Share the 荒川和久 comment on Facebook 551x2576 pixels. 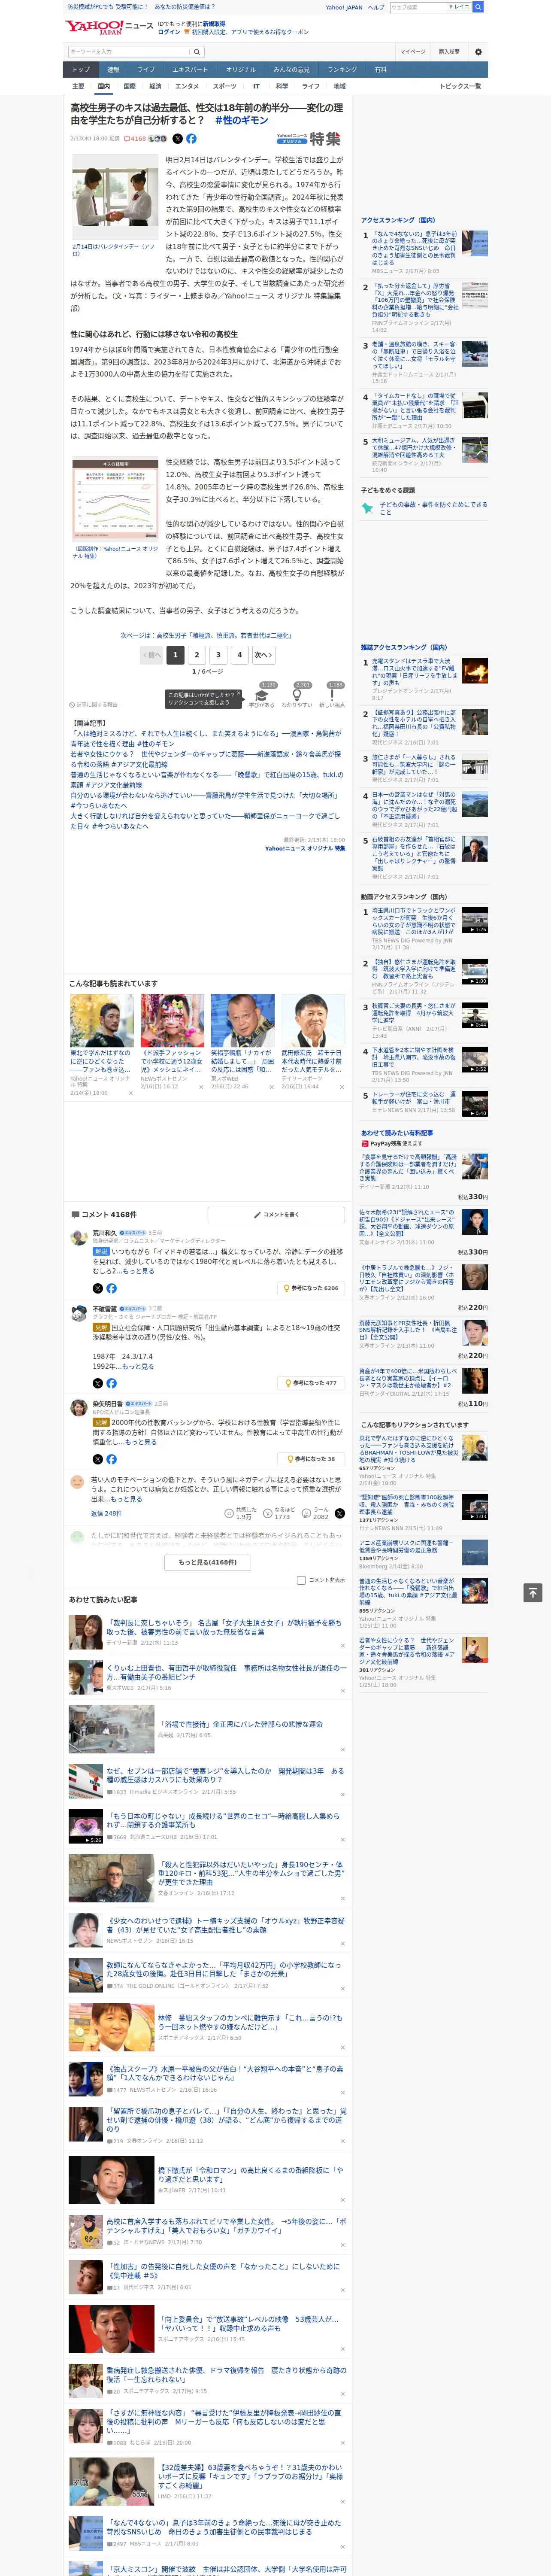click(111, 1288)
